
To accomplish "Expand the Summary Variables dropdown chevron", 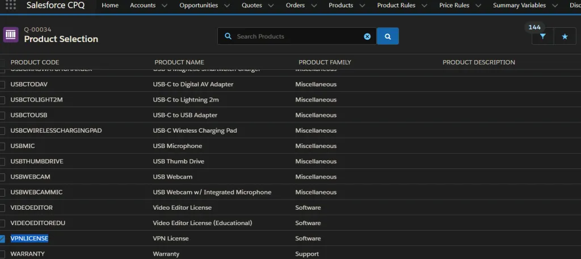I will click(x=555, y=6).
